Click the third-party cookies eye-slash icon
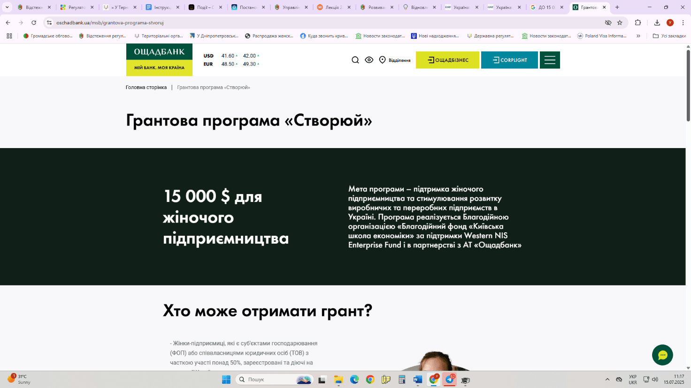This screenshot has width=691, height=388. 608,22
